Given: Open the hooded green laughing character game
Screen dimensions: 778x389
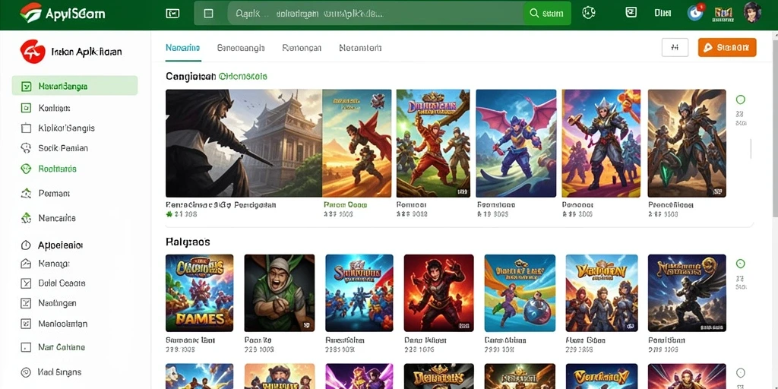Looking at the screenshot, I should tap(280, 293).
